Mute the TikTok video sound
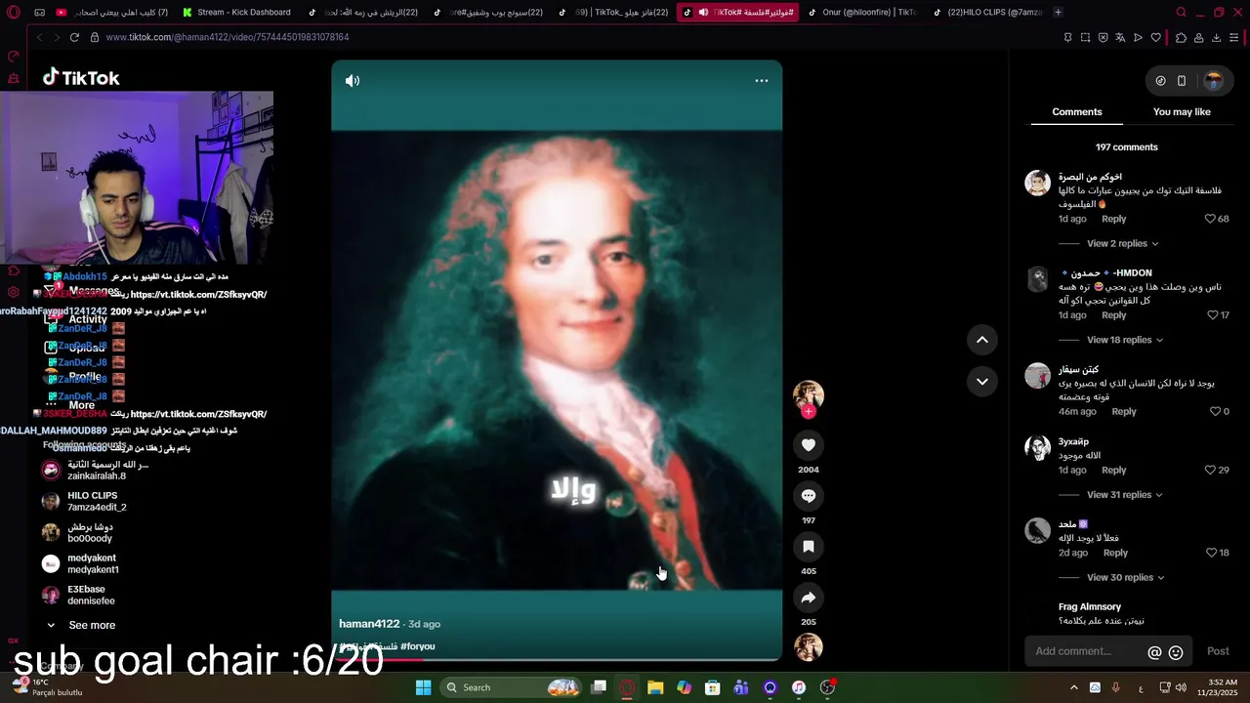 (x=353, y=81)
